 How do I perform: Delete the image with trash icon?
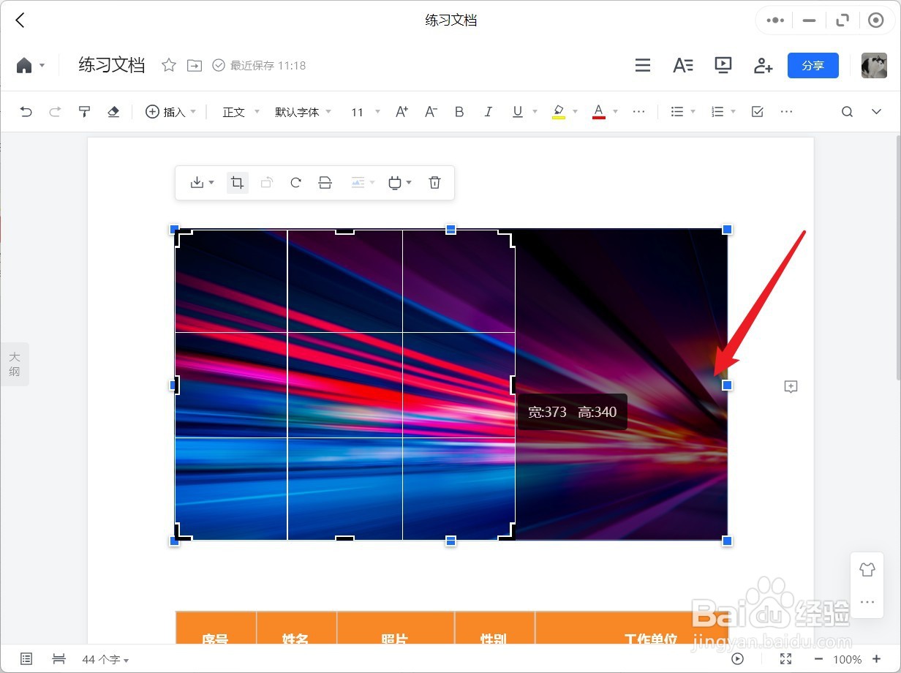click(434, 182)
